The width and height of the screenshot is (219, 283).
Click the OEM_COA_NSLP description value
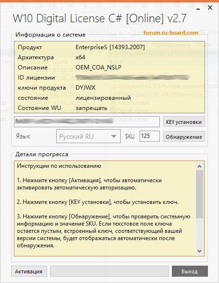(x=98, y=67)
